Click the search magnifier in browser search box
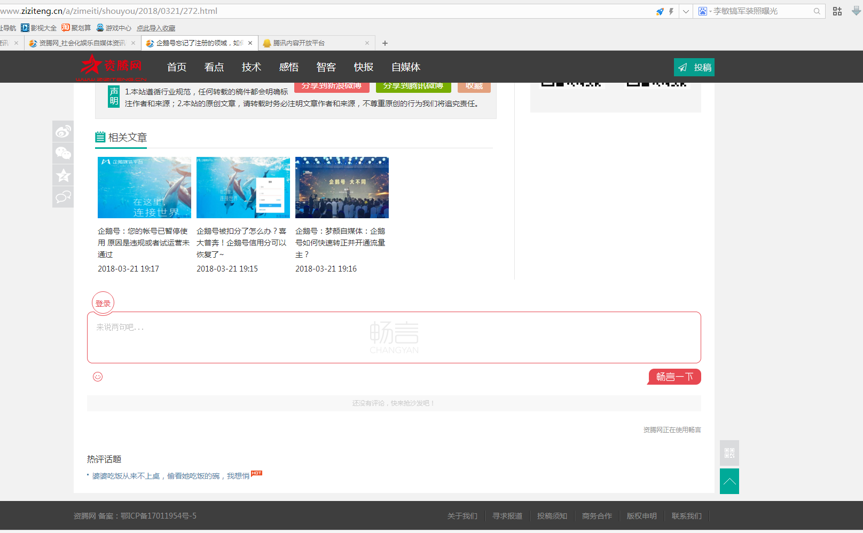Viewport: 863px width, 533px height. pos(817,11)
